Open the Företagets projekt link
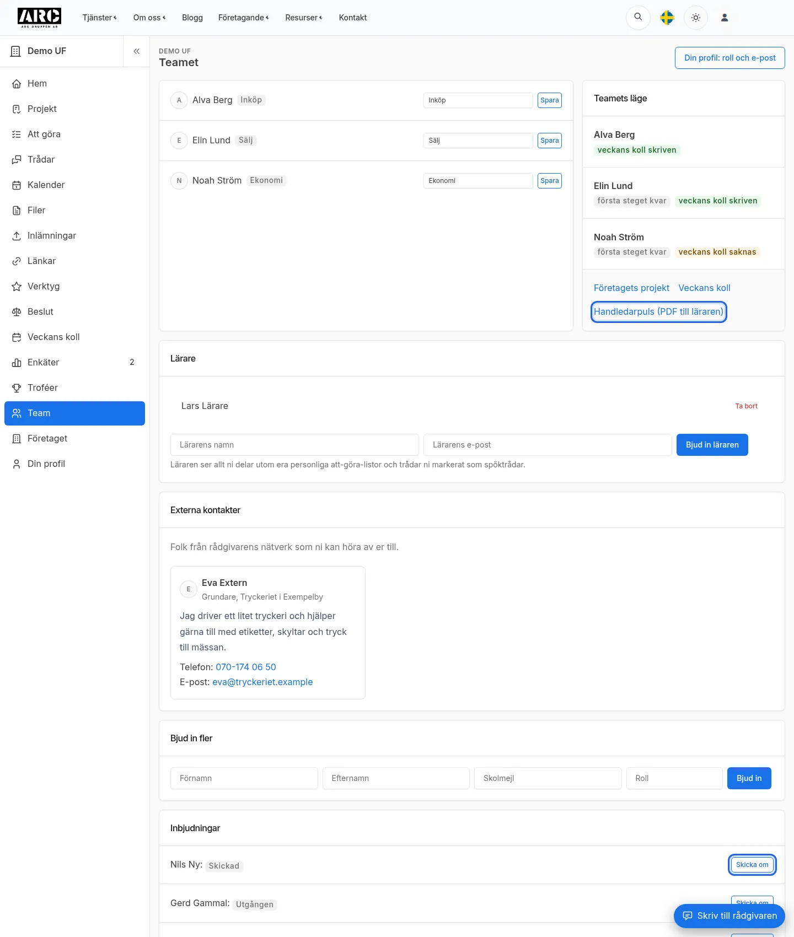Viewport: 794px width, 937px height. [631, 288]
